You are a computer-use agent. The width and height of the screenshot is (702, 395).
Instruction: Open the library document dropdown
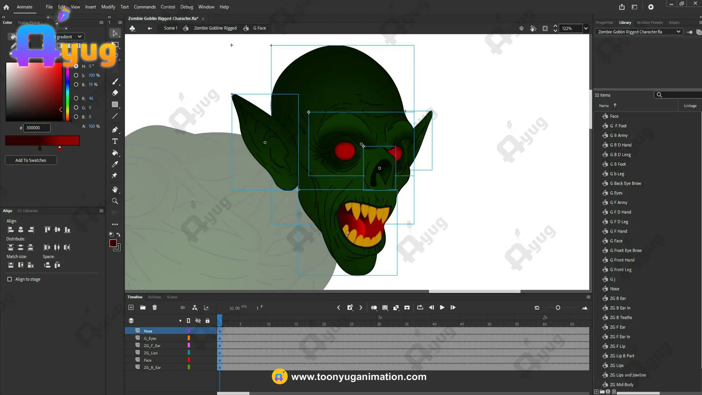pos(678,32)
